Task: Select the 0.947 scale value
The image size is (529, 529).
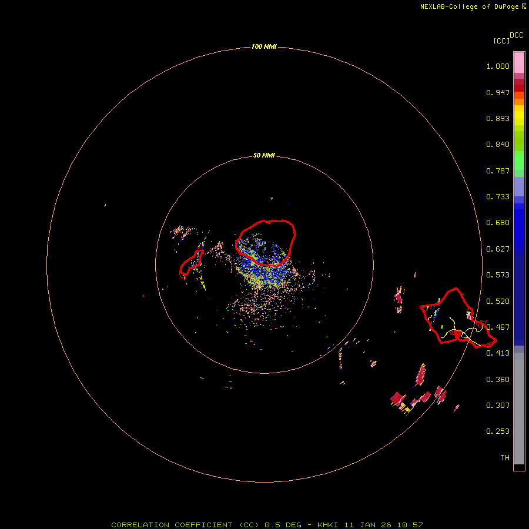Action: pos(498,92)
